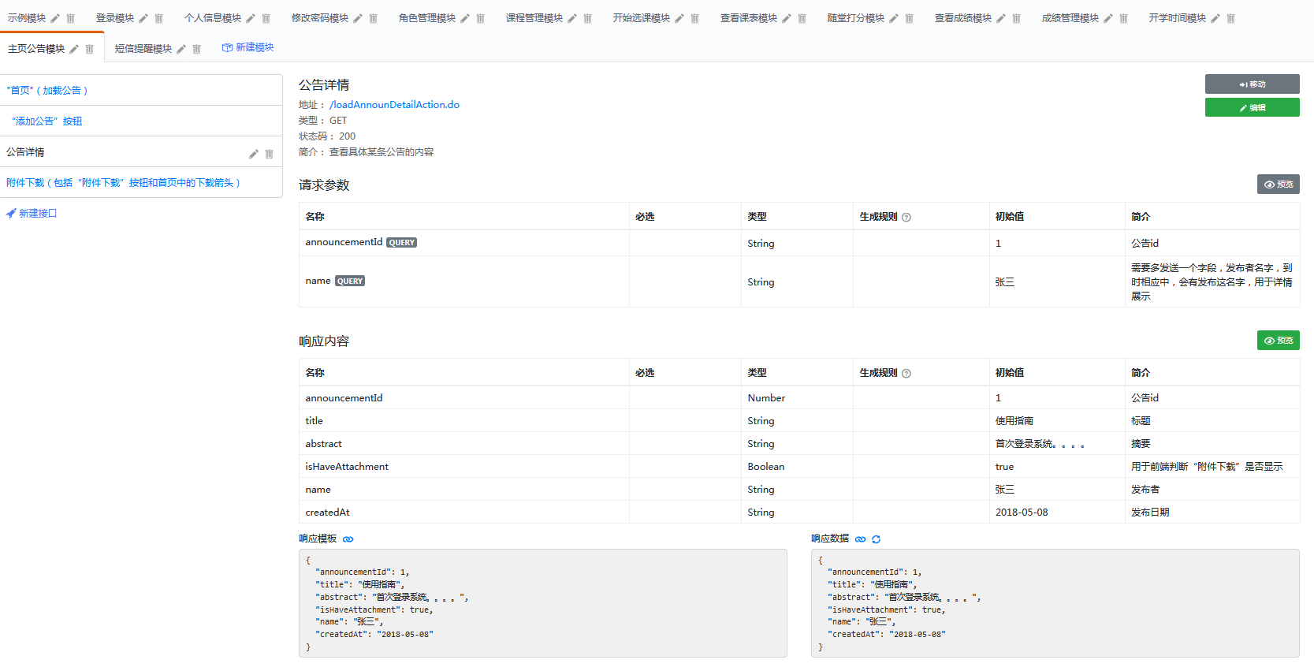Click the edit pencil for 课程管理模块

(x=572, y=18)
